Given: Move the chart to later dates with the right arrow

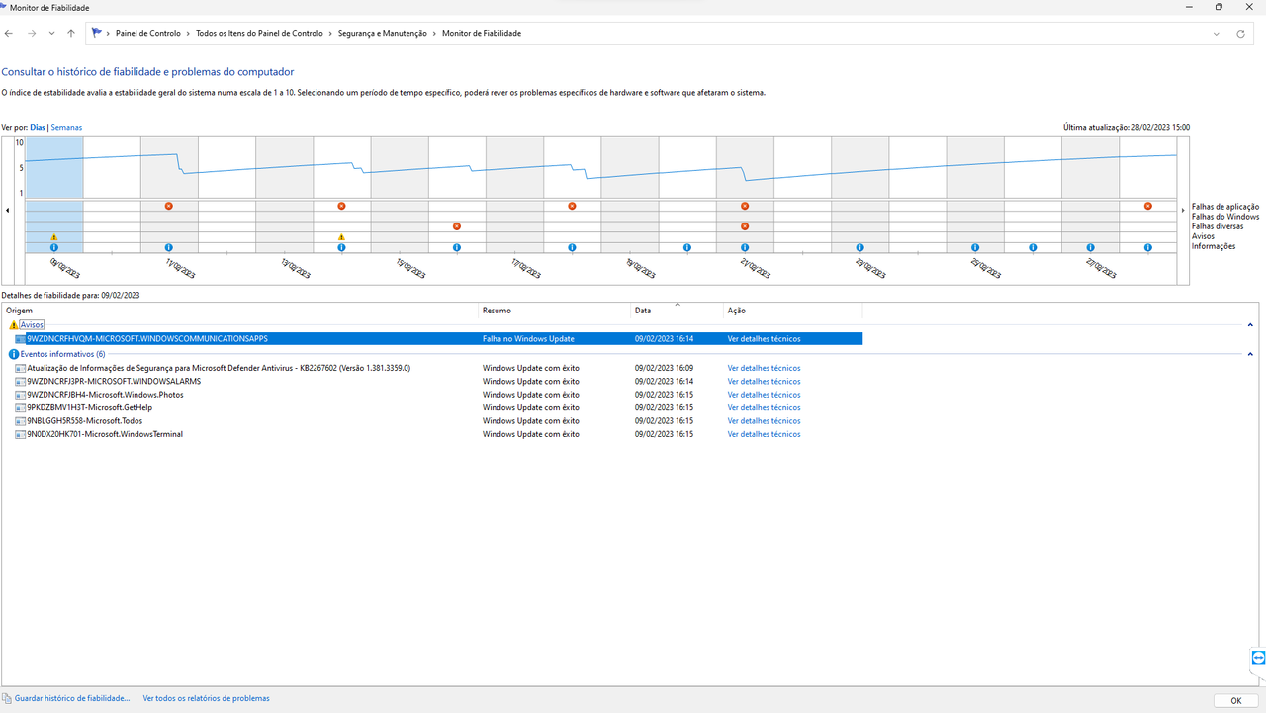Looking at the screenshot, I should tap(1184, 211).
